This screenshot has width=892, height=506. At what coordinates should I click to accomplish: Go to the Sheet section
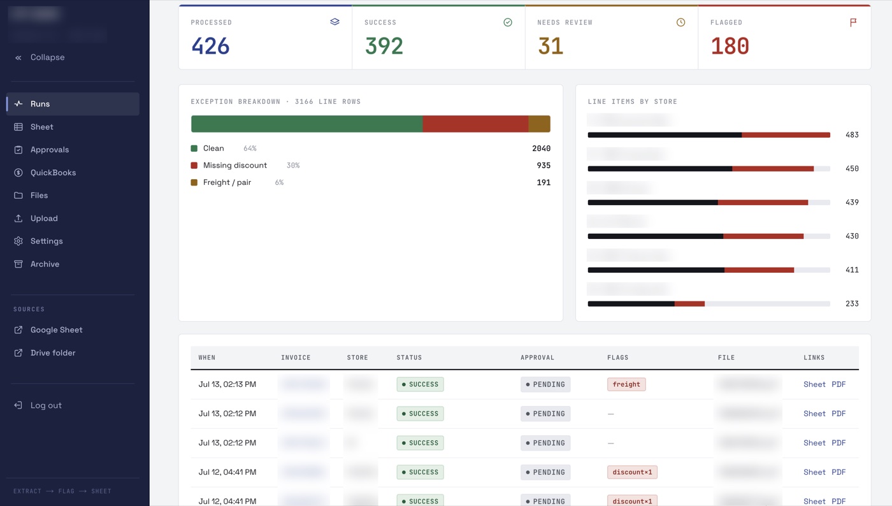tap(73, 127)
